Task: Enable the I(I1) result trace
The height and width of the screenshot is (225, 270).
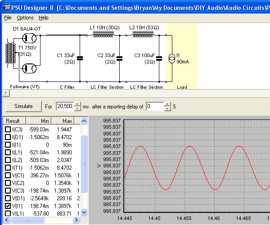Action: pos(8,144)
